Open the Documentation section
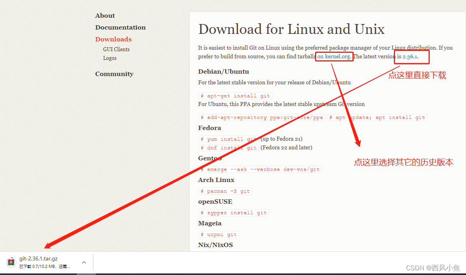This screenshot has width=466, height=275. (x=120, y=27)
